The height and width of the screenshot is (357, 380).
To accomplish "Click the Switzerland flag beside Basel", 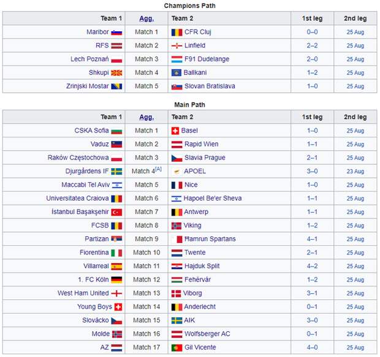I will 175,131.
